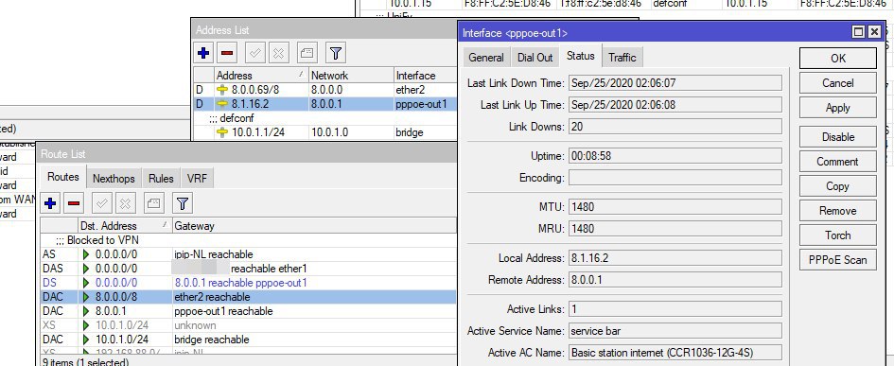
Task: Click the Comment button
Action: pos(838,162)
